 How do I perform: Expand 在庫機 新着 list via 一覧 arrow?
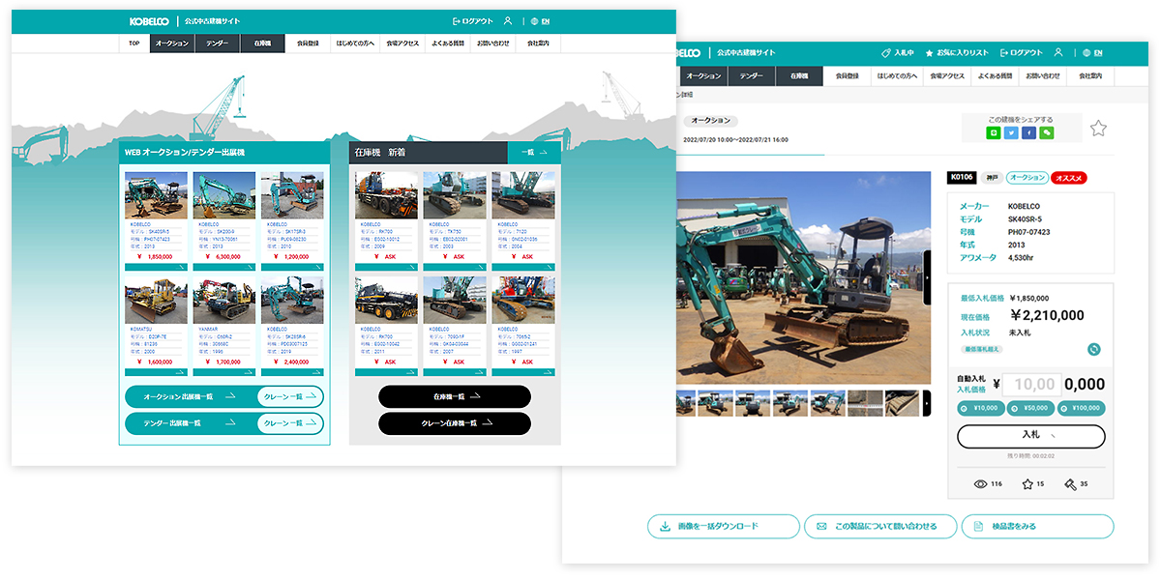tap(534, 153)
